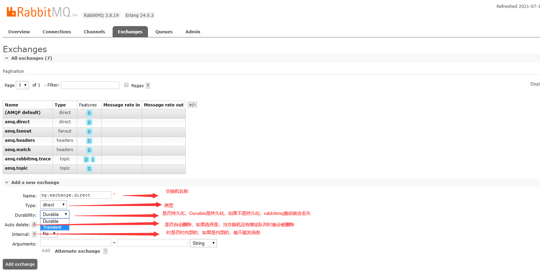Screen dimensions: 540x274
Task: Open the amq.fanout exchange
Action: [18, 131]
